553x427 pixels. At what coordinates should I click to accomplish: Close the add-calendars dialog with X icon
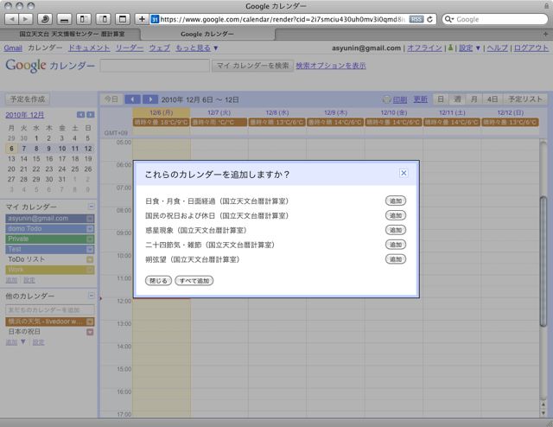(404, 173)
